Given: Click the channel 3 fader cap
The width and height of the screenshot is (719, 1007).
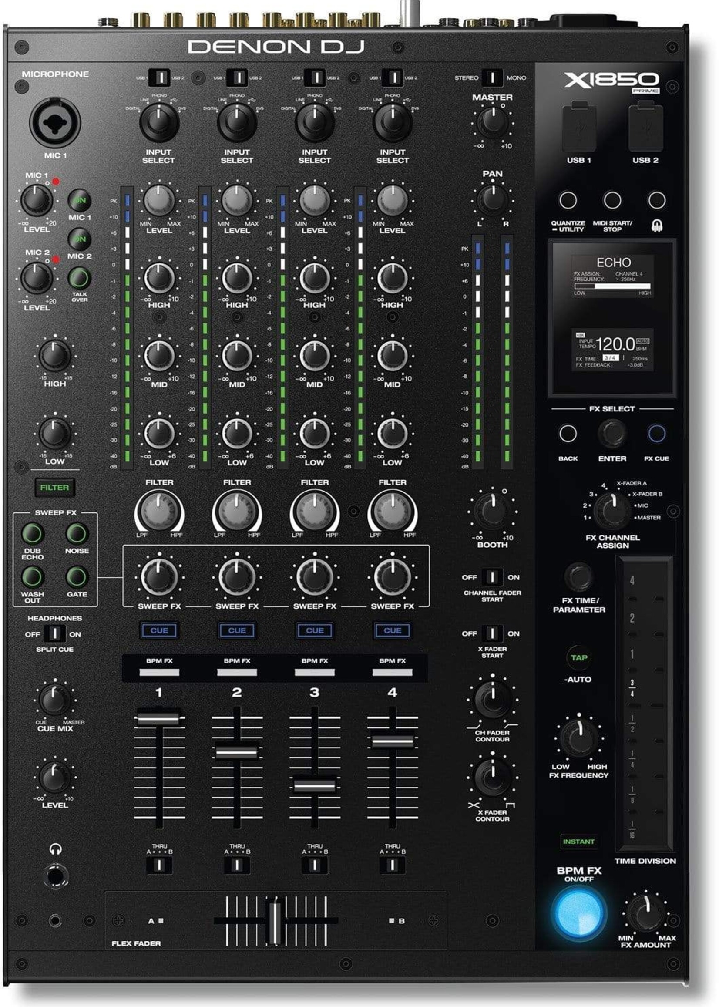Looking at the screenshot, I should pyautogui.click(x=315, y=786).
